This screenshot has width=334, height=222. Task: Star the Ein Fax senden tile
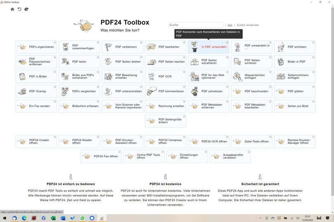(55, 102)
